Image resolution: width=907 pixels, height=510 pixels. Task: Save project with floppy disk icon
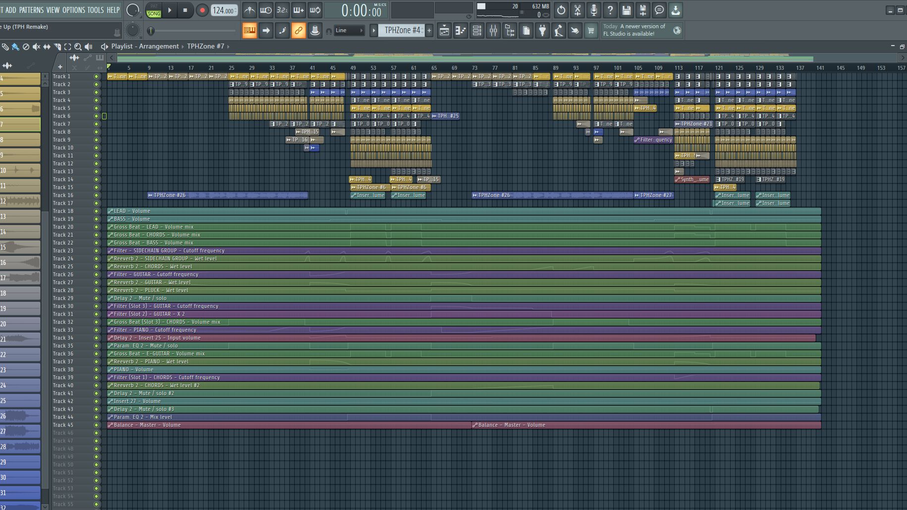(x=626, y=10)
